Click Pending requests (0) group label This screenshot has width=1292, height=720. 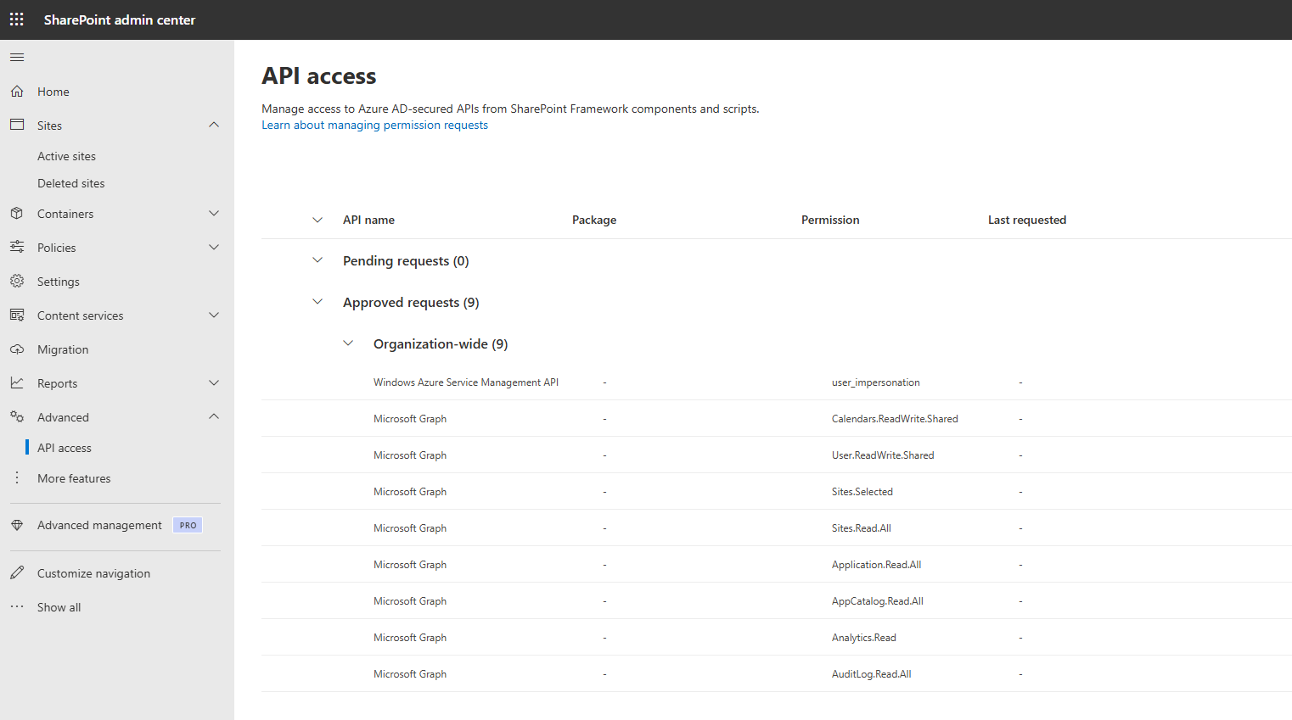pos(406,260)
